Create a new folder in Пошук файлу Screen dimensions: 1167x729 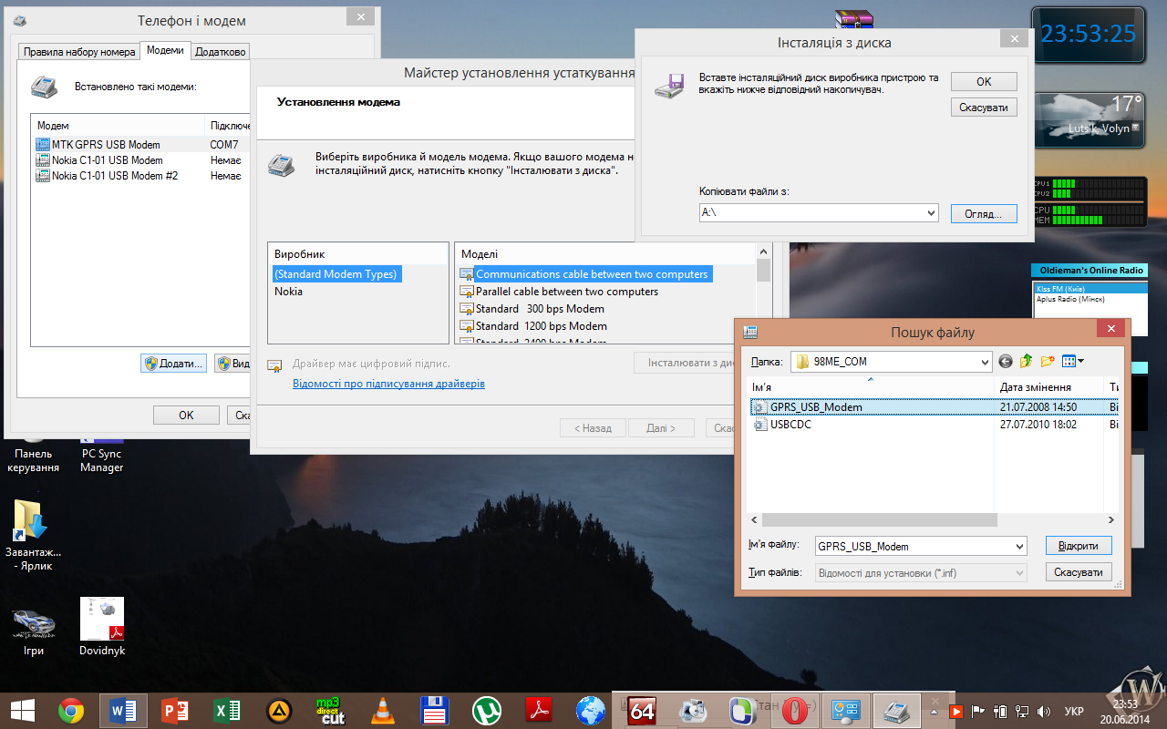1048,362
